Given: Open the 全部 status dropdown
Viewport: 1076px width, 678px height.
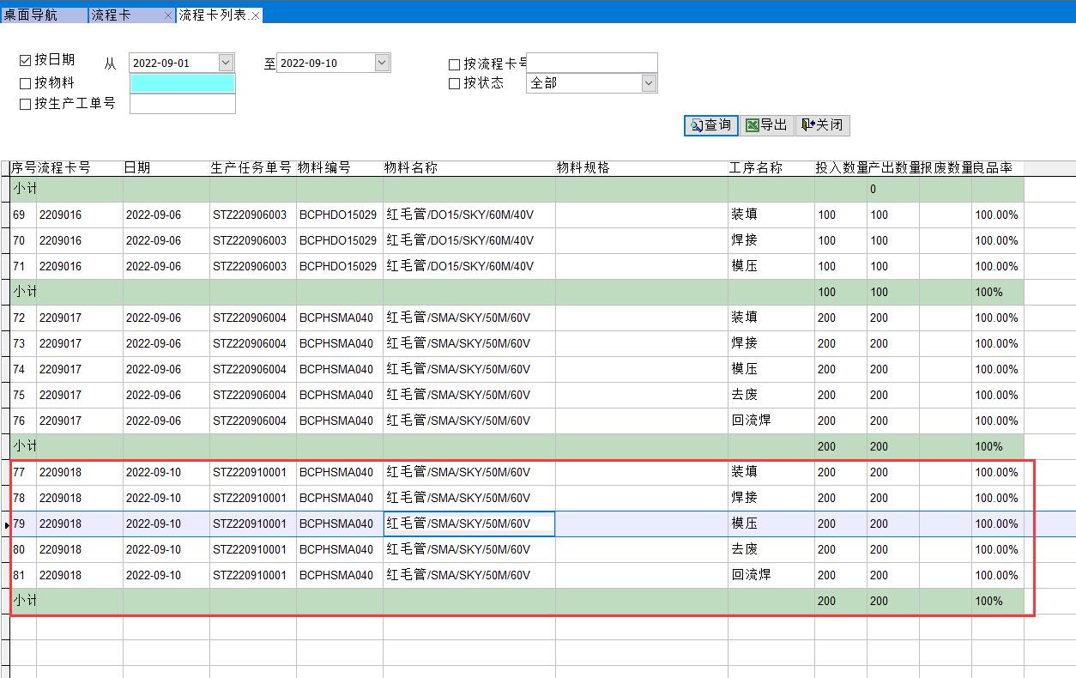Looking at the screenshot, I should pyautogui.click(x=649, y=83).
